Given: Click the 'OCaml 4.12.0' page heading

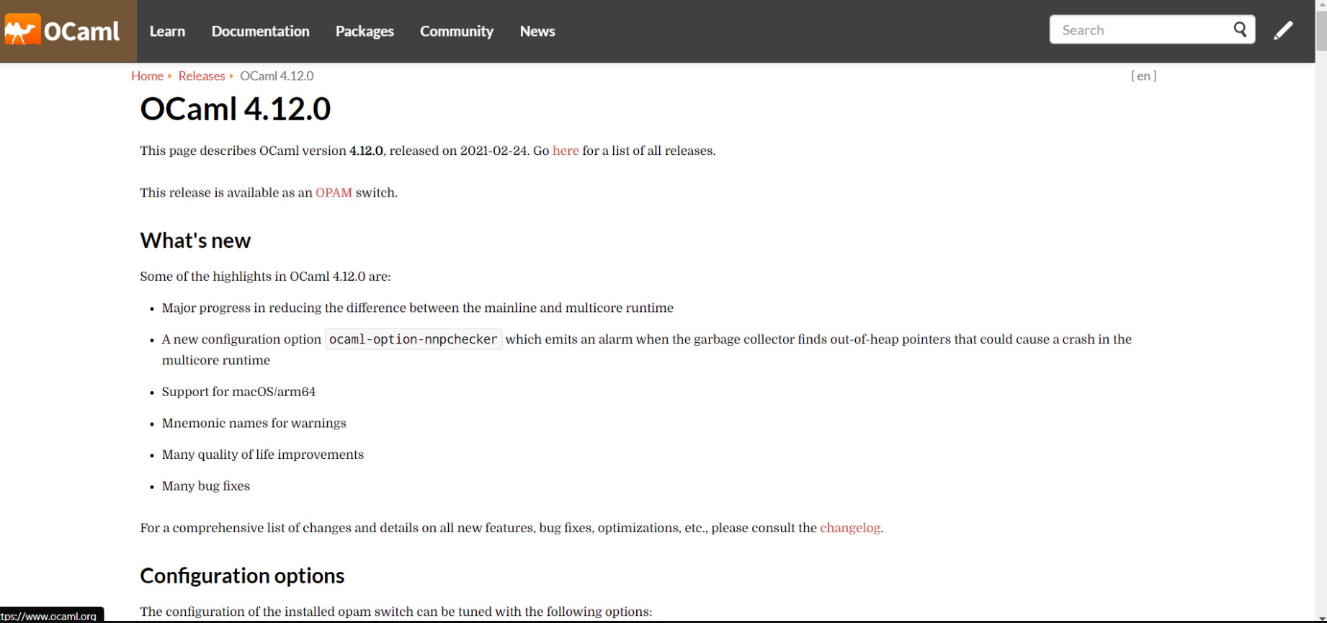Looking at the screenshot, I should tap(235, 109).
